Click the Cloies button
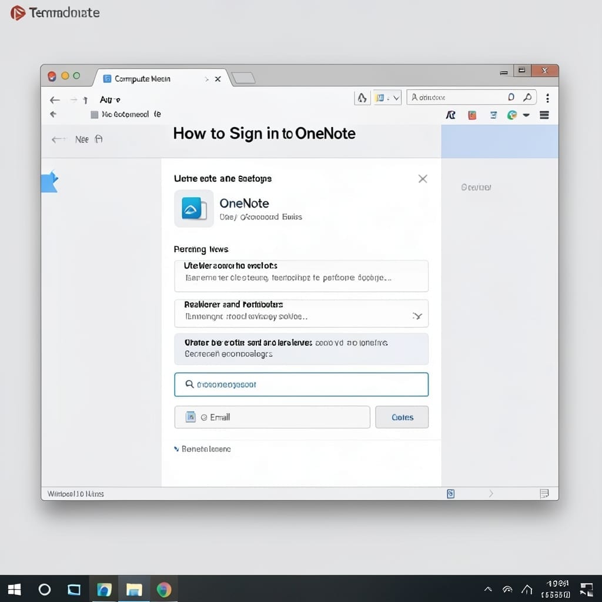This screenshot has height=602, width=602. pyautogui.click(x=402, y=417)
